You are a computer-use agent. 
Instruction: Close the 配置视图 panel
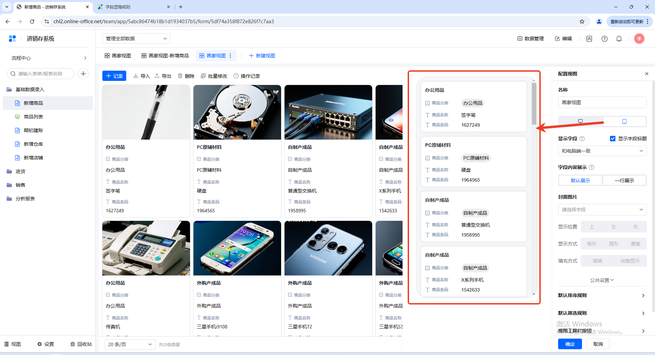[x=646, y=74]
